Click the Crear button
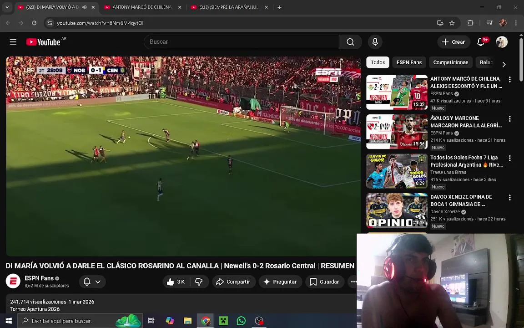The image size is (524, 328). (x=453, y=42)
